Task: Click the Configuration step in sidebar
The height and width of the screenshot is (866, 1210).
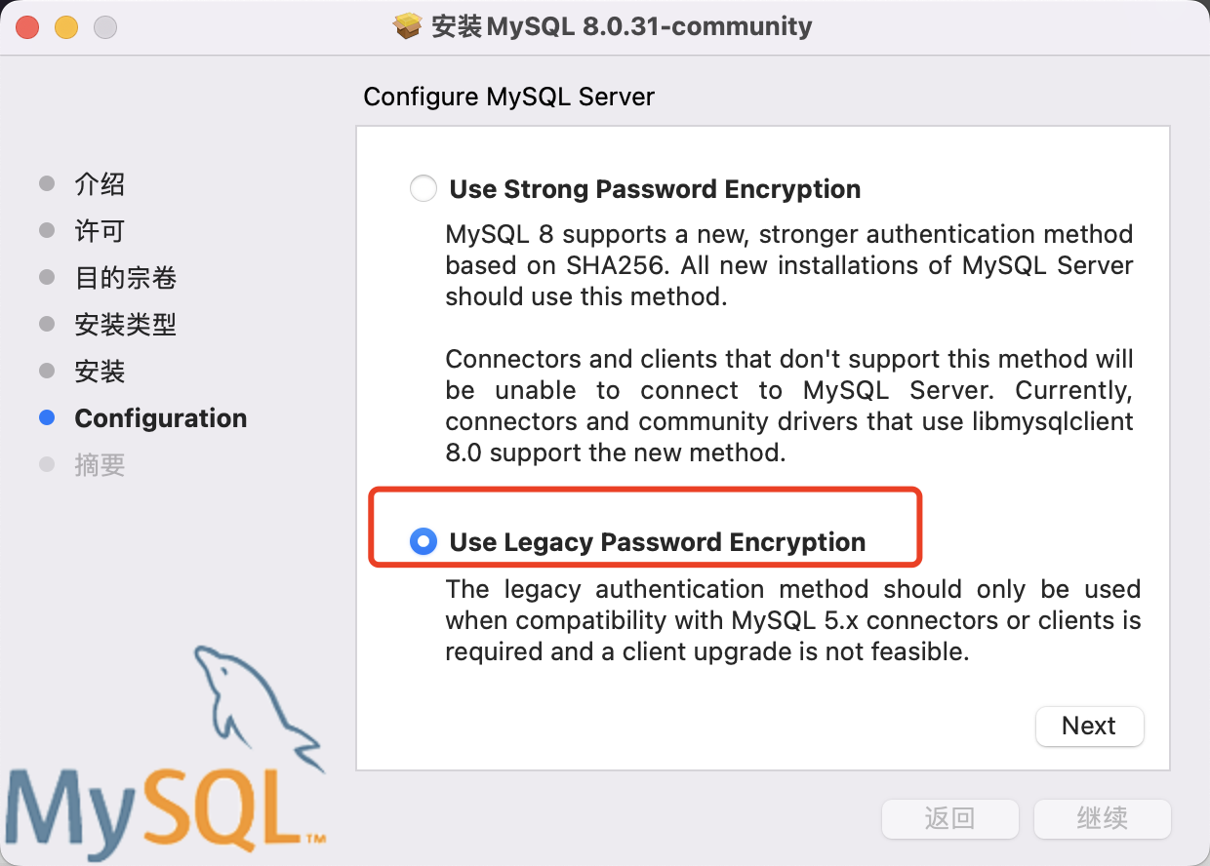Action: tap(160, 418)
